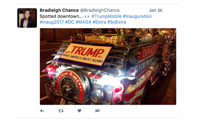Open the #MAGA hashtag
This screenshot has height=121, width=207.
coord(83,22)
